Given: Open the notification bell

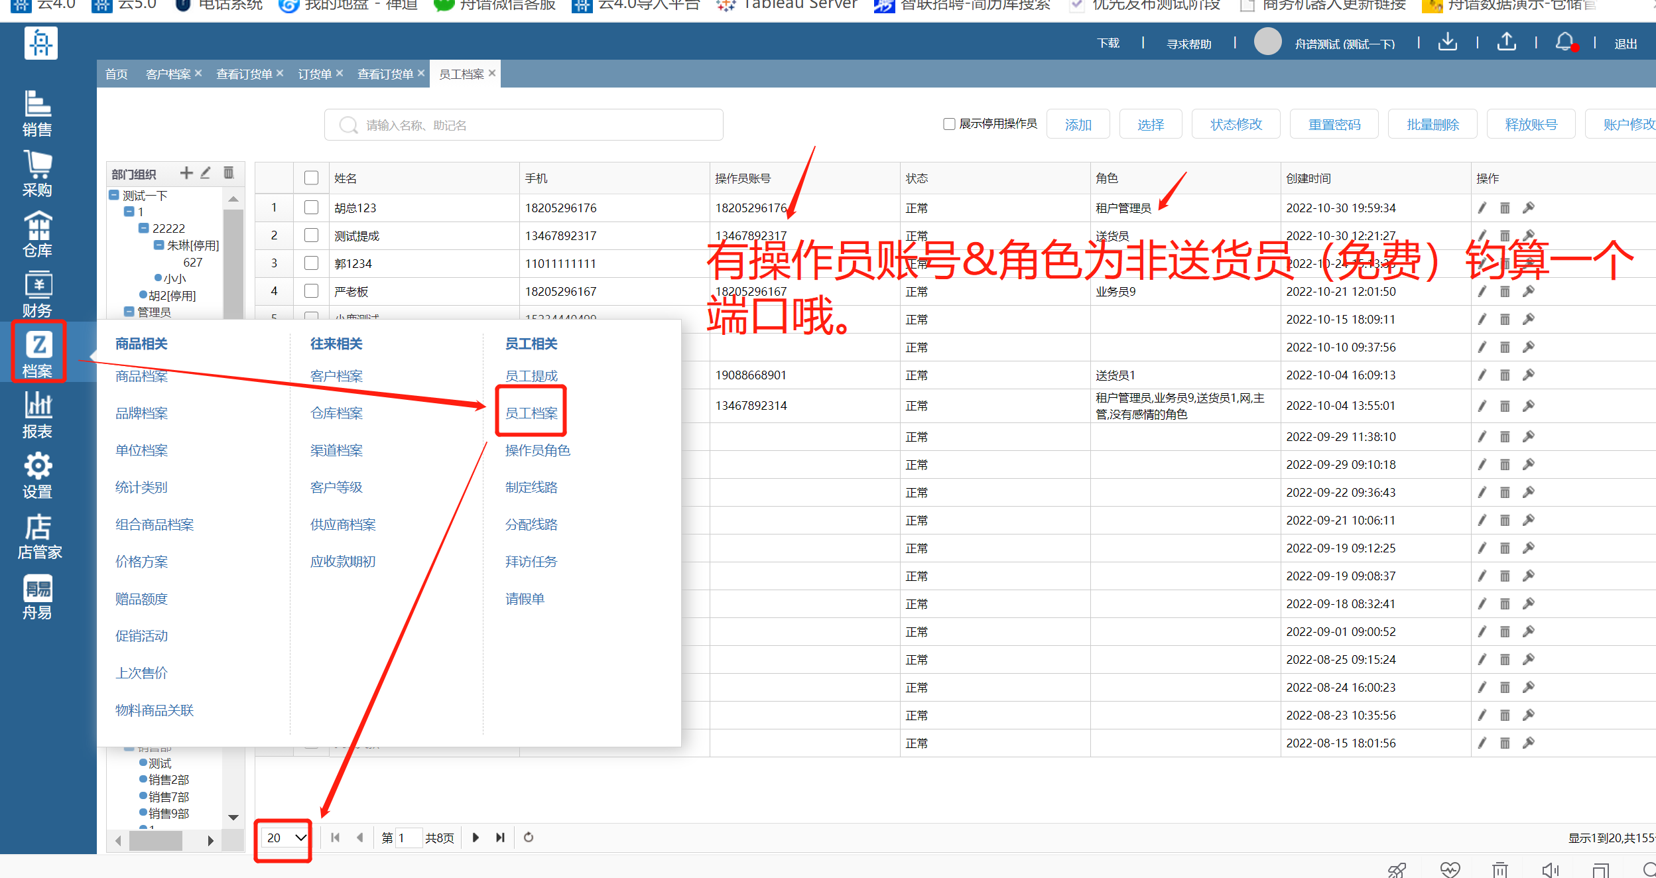Looking at the screenshot, I should 1565,42.
